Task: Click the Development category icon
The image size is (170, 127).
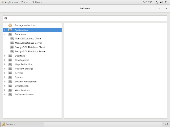Action: (x=10, y=60)
